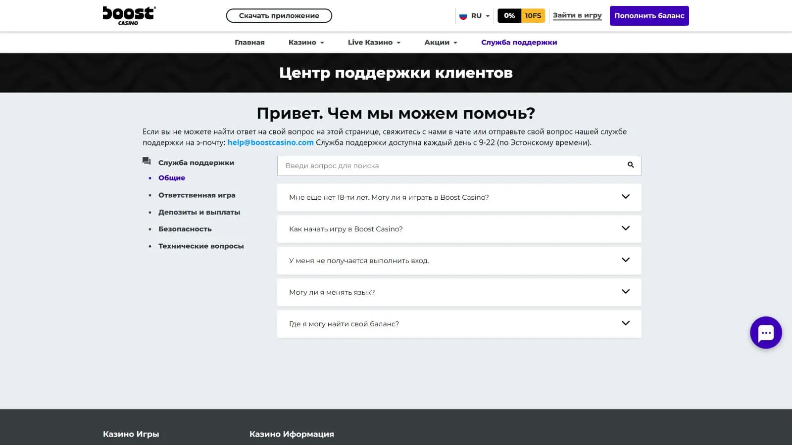Expand 'У меня не получается выполнить вход'

(x=459, y=261)
